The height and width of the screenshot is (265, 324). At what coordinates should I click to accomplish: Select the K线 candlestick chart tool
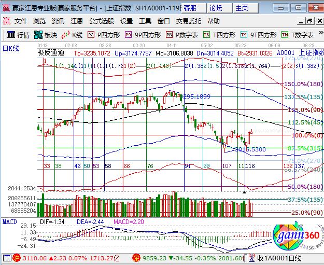(x=72, y=35)
